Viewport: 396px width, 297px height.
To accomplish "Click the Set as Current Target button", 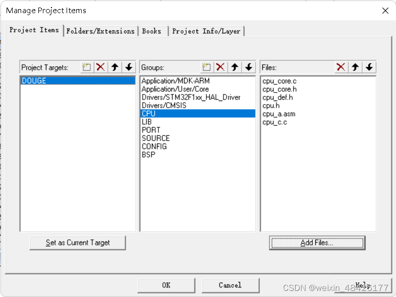I will (x=78, y=242).
